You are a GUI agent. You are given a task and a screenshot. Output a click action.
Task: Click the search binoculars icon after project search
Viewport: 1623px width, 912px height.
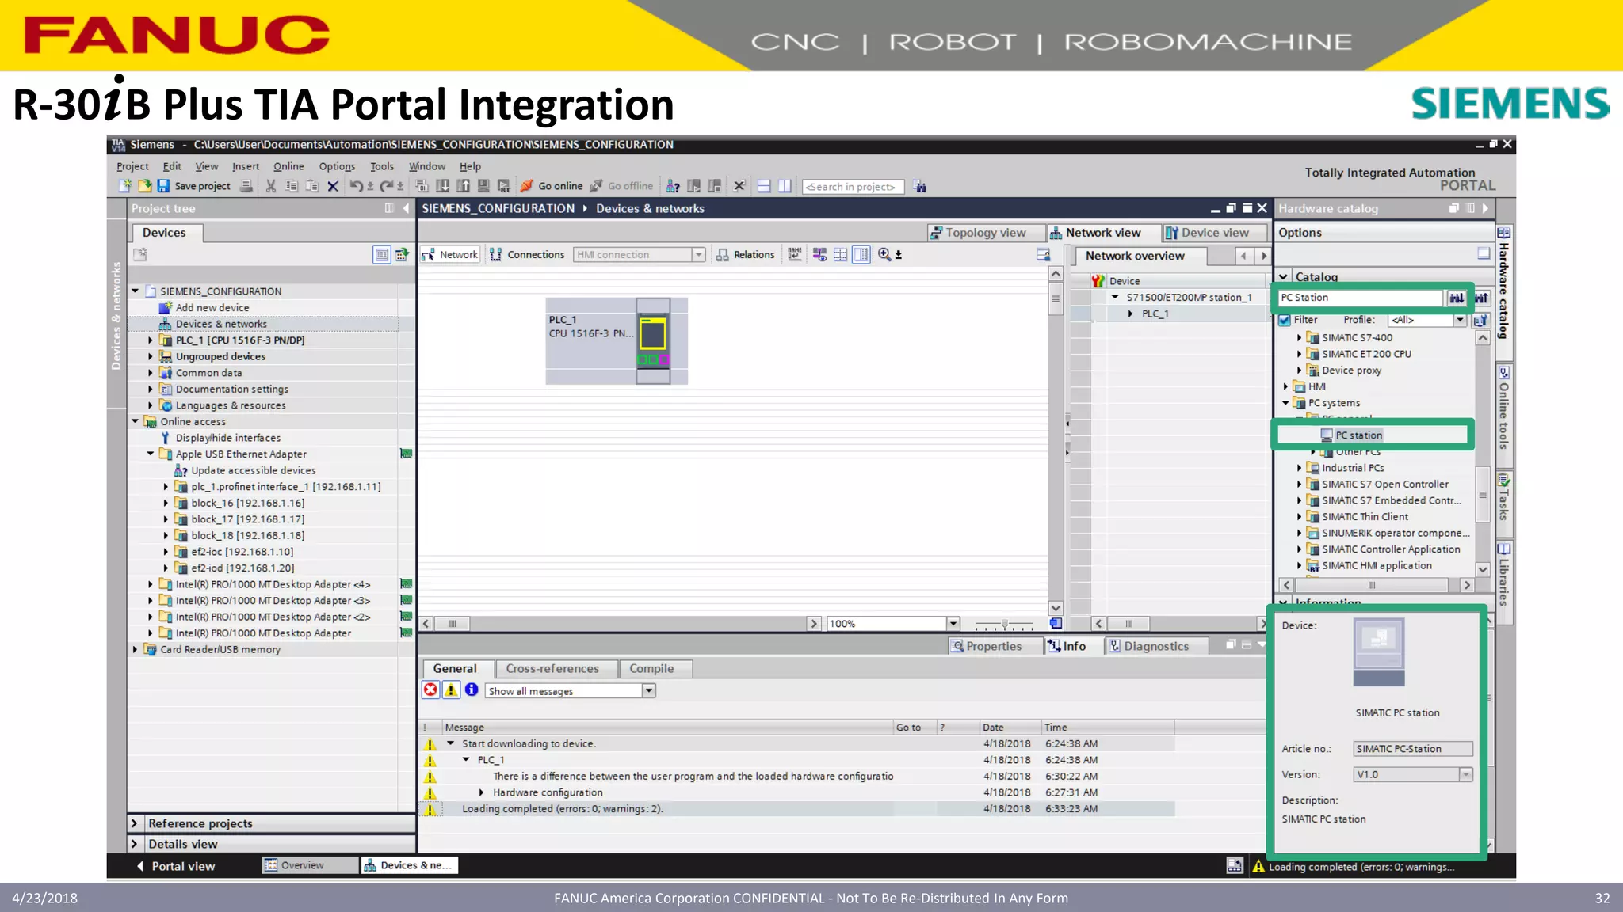tap(919, 186)
